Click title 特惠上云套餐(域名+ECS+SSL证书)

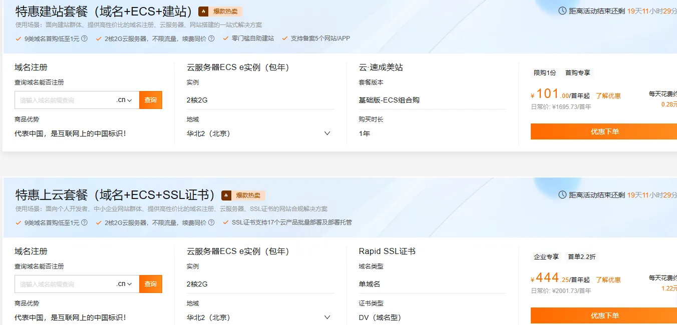(115, 195)
